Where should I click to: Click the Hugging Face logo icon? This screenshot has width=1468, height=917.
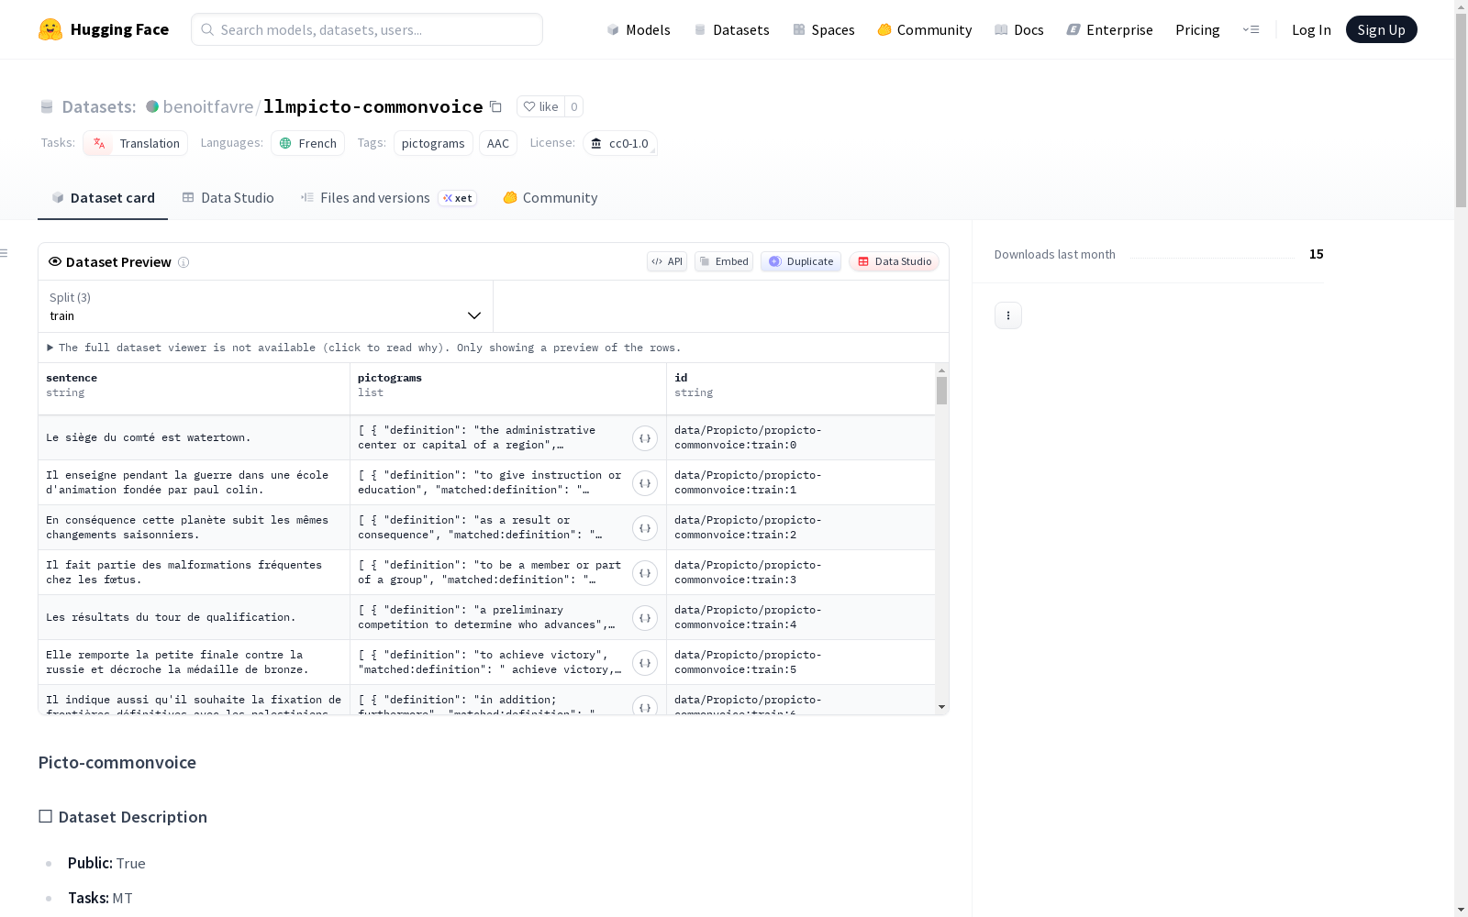50,29
